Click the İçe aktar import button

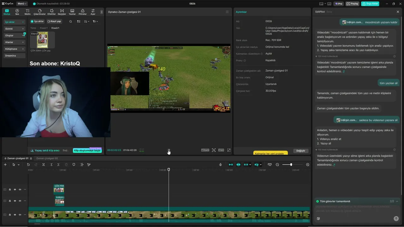click(x=37, y=21)
